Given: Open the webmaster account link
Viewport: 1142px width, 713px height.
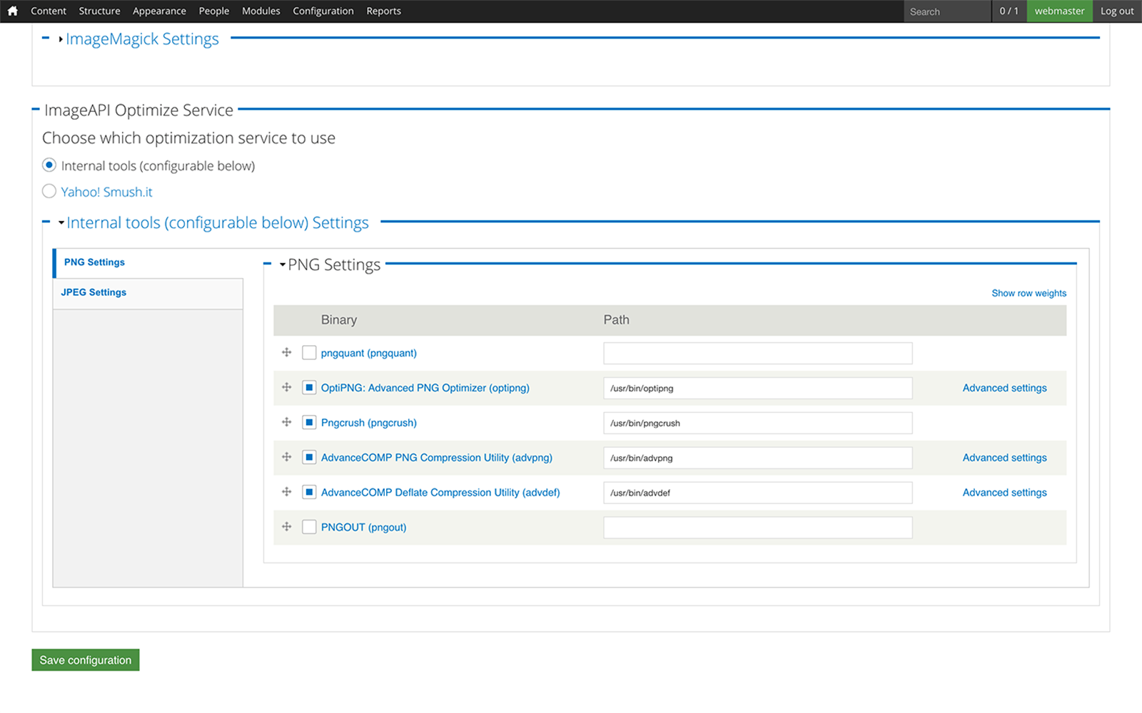Looking at the screenshot, I should [1059, 11].
